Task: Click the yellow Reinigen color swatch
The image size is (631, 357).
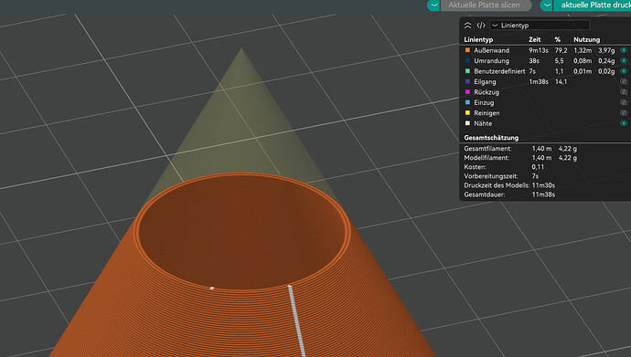Action: coord(467,113)
